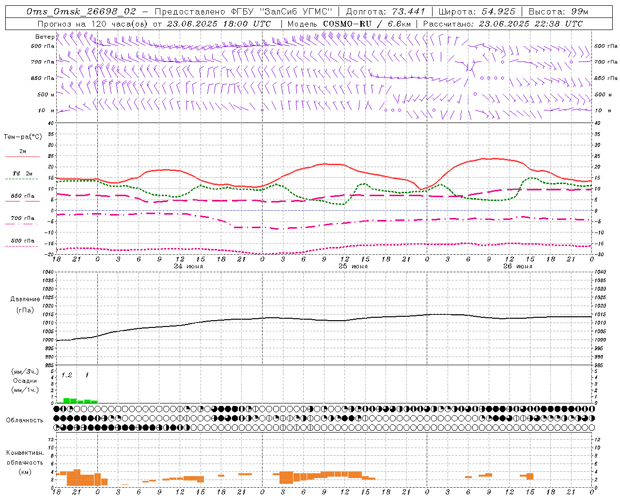Click the Широта: 54.925 value

477,12
